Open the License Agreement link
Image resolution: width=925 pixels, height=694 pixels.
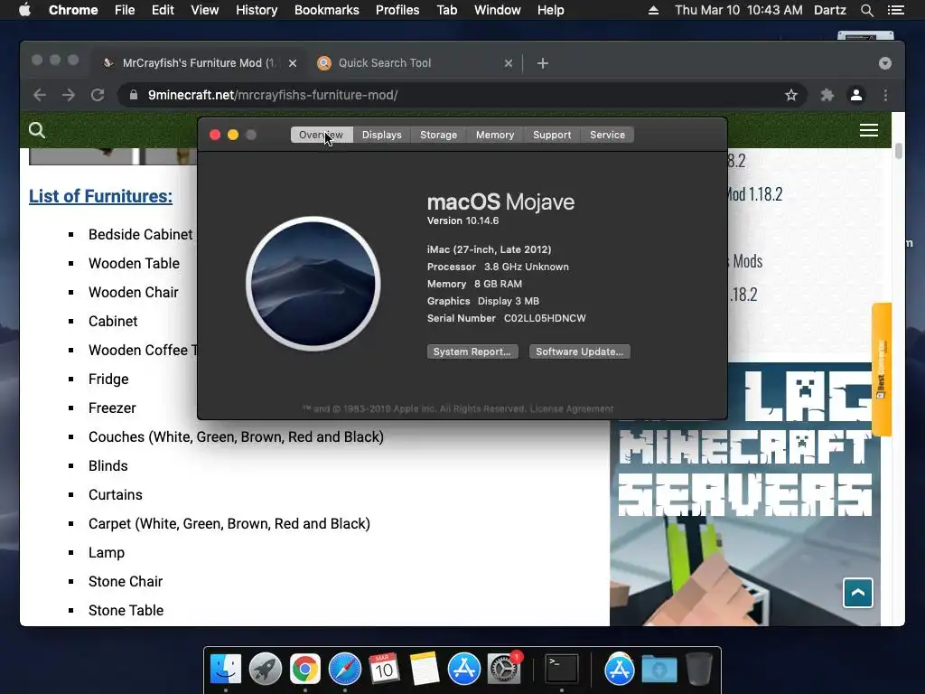[x=571, y=409]
